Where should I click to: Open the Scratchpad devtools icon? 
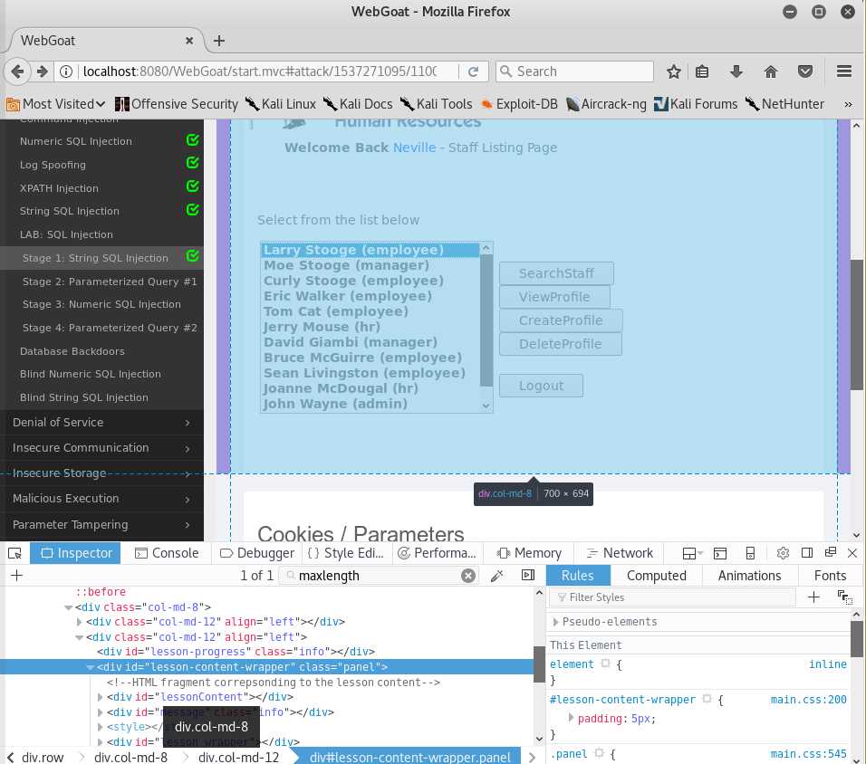click(x=720, y=553)
